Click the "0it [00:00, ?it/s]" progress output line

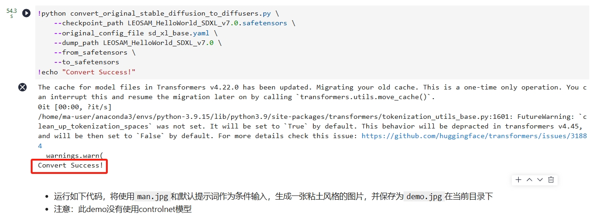pyautogui.click(x=75, y=107)
